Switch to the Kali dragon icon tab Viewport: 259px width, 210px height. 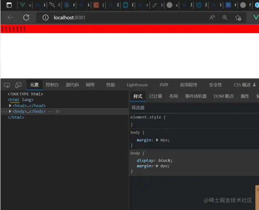tap(52, 5)
